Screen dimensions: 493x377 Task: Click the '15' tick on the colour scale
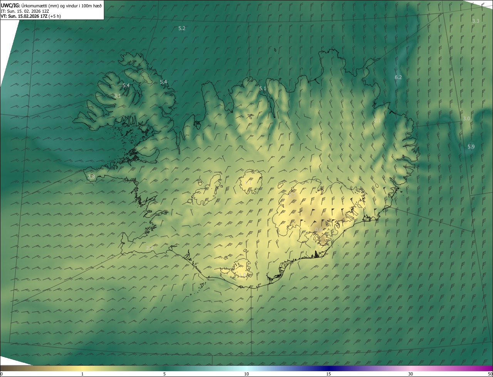pyautogui.click(x=329, y=374)
